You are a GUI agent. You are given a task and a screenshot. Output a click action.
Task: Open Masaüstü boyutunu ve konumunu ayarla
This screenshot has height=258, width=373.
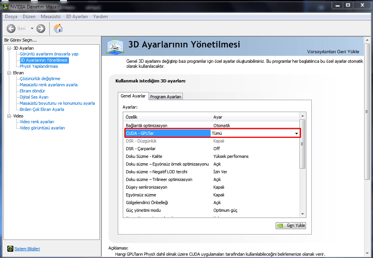57,103
